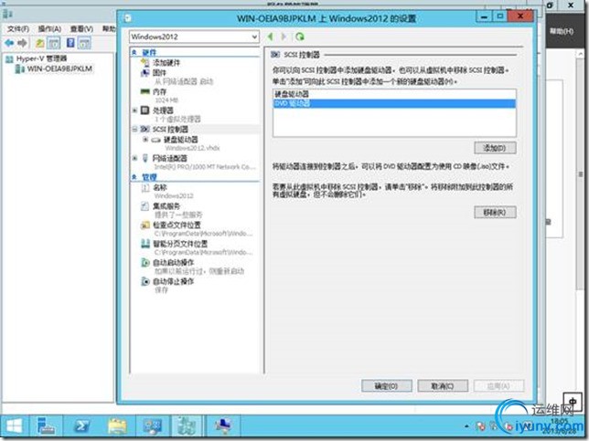This screenshot has width=589, height=441.
Task: Confirm with the 确定(O) button
Action: click(x=387, y=386)
